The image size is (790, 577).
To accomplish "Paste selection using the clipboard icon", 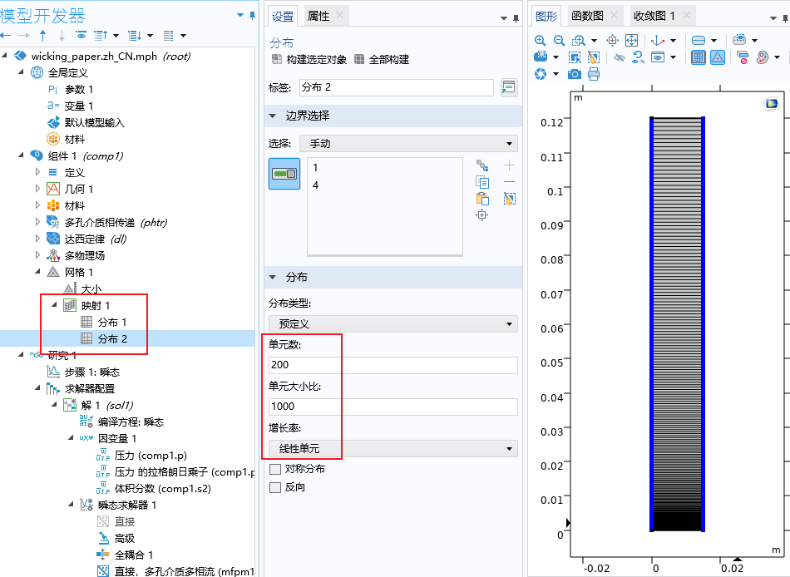I will coord(481,199).
